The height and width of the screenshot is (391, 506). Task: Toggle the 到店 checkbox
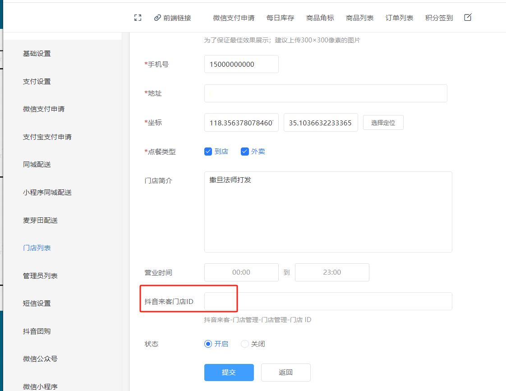click(208, 152)
